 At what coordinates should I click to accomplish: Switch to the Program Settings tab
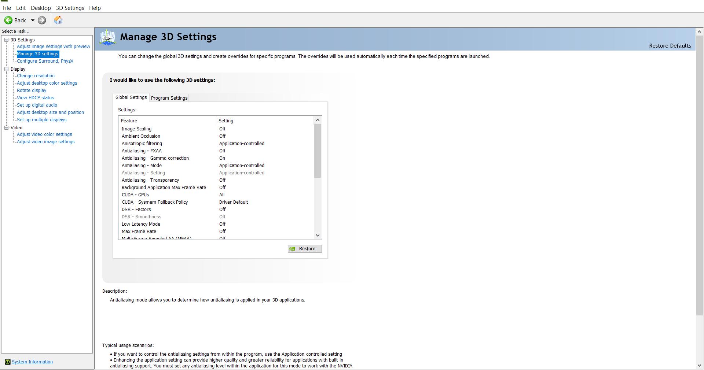[169, 98]
